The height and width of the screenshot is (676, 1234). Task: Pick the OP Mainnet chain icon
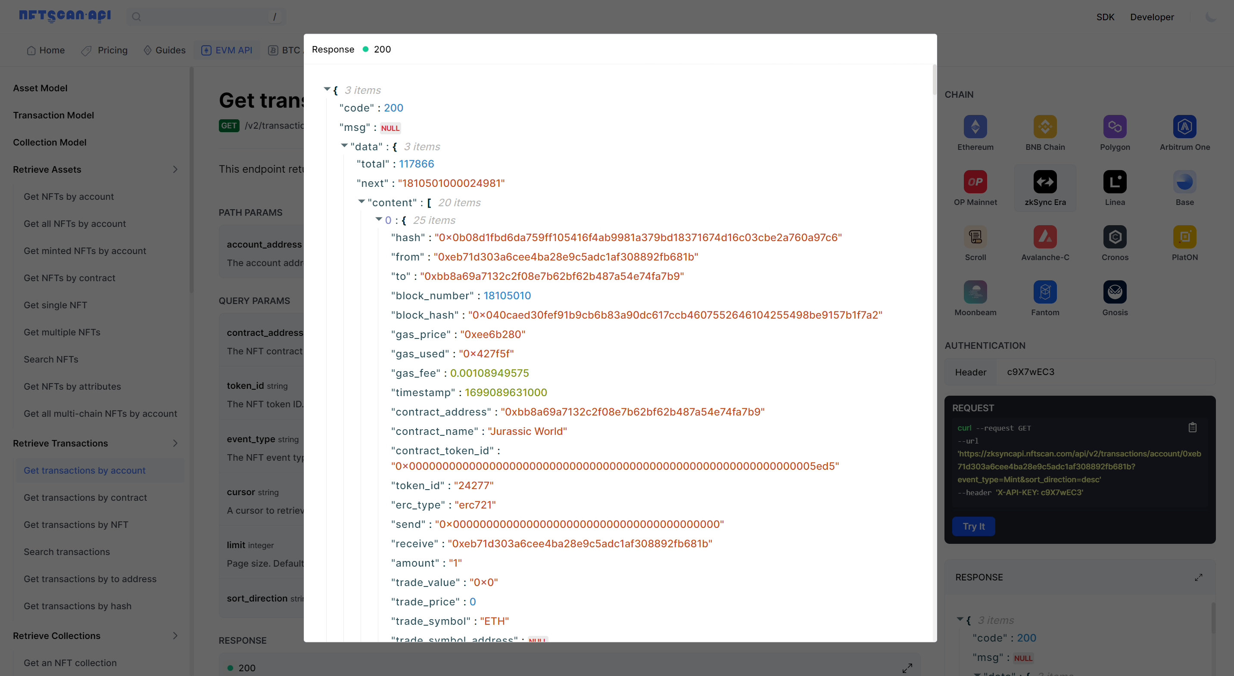click(x=975, y=182)
